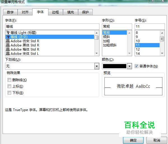Pick font size 11 in list
Screen dimensions: 168x144
click(148, 45)
